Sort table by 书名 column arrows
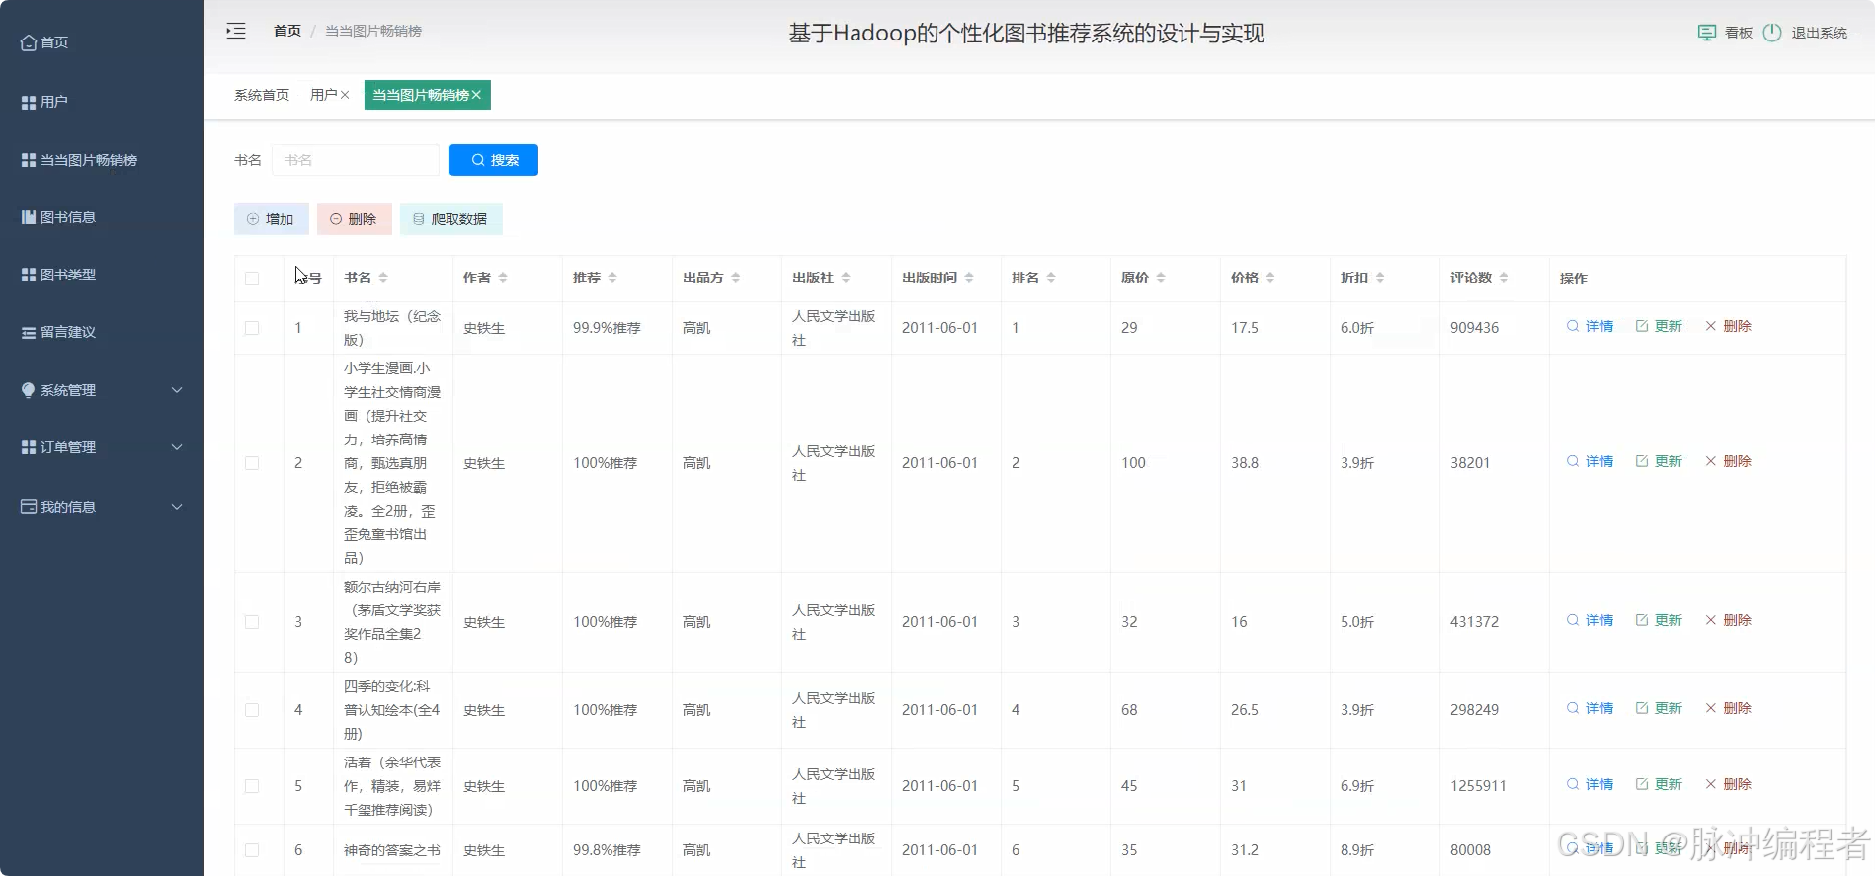The width and height of the screenshot is (1875, 876). pyautogui.click(x=383, y=279)
